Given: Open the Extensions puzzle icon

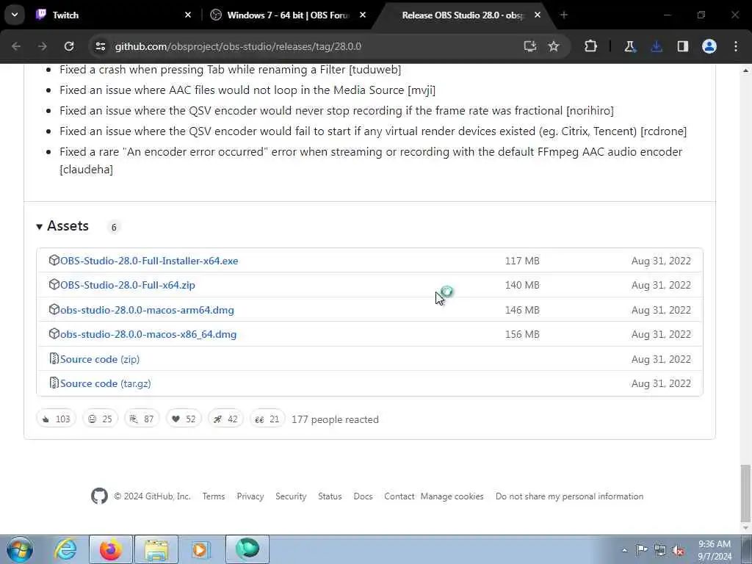Looking at the screenshot, I should tap(591, 46).
